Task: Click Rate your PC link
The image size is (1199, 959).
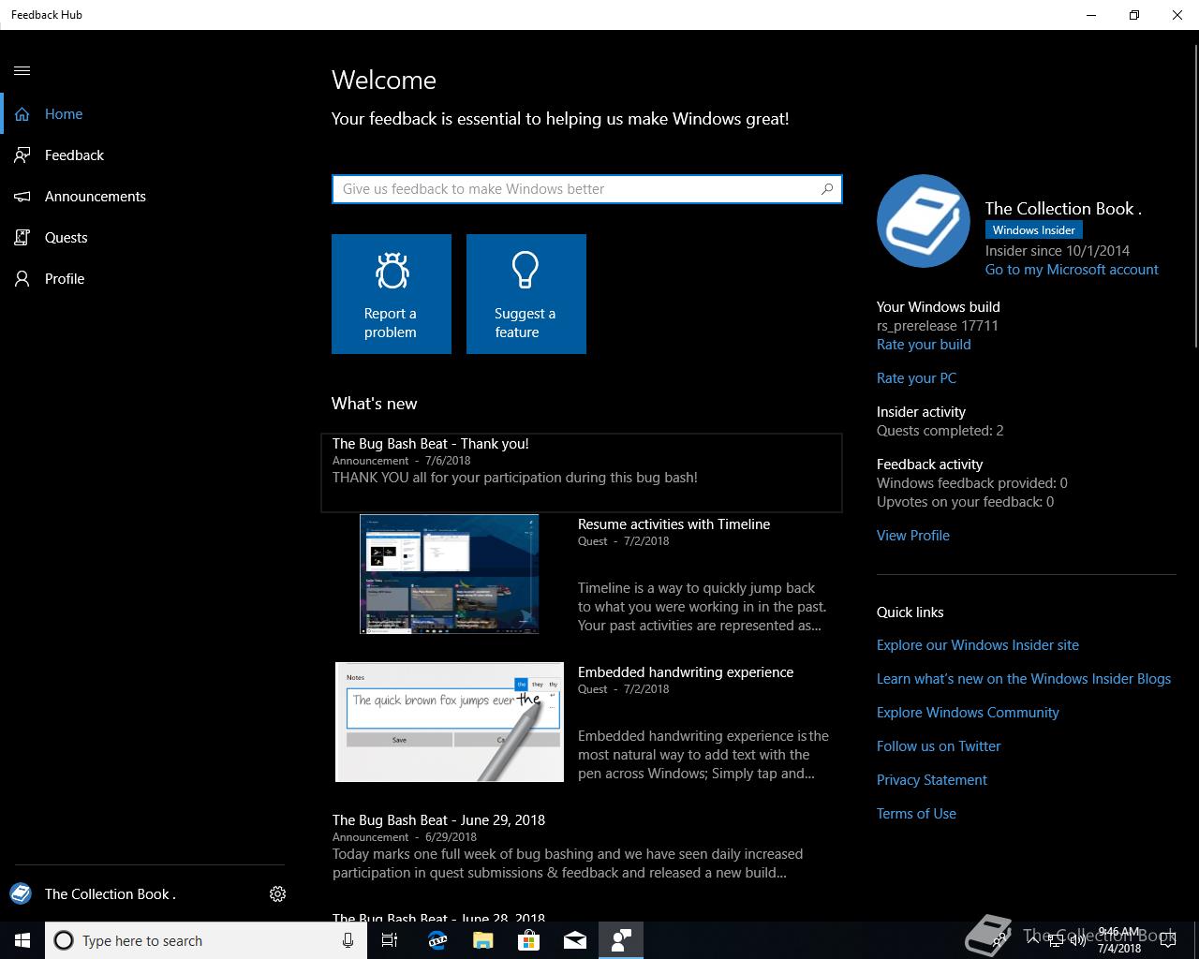Action: [916, 378]
